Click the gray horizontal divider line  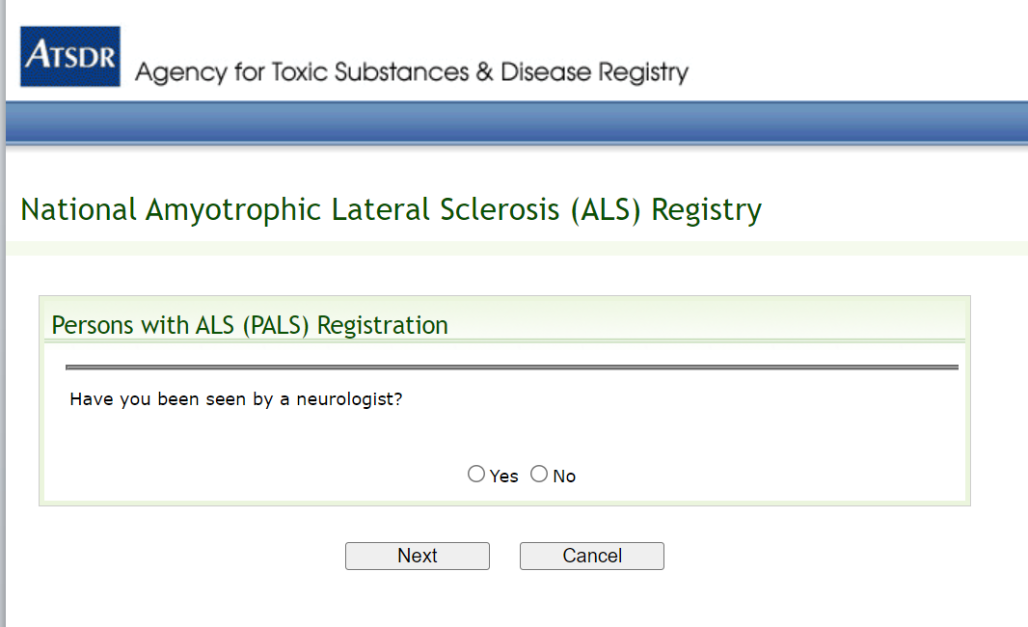point(511,368)
